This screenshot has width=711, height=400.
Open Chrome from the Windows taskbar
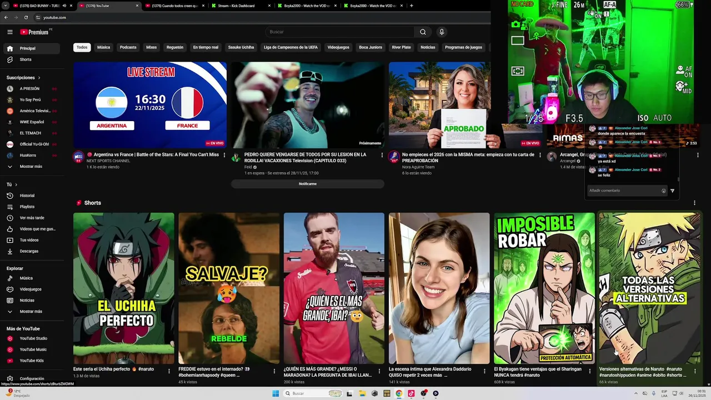click(x=399, y=393)
